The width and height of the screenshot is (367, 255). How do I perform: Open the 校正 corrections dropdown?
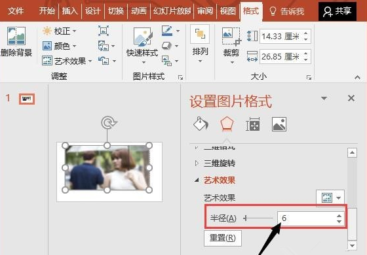click(59, 31)
